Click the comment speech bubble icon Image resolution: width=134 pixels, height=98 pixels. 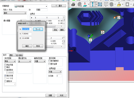coord(106,4)
